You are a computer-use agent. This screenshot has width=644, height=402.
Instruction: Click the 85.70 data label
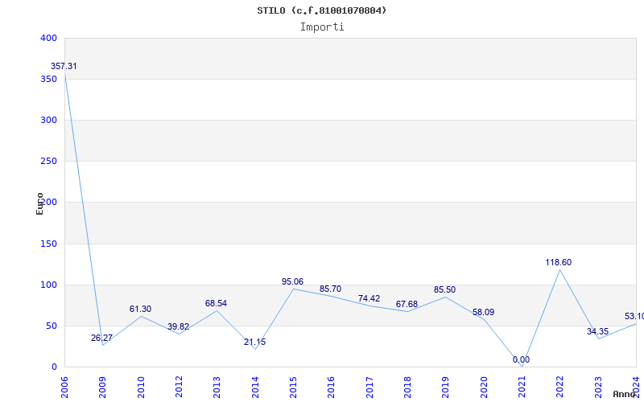coord(330,289)
